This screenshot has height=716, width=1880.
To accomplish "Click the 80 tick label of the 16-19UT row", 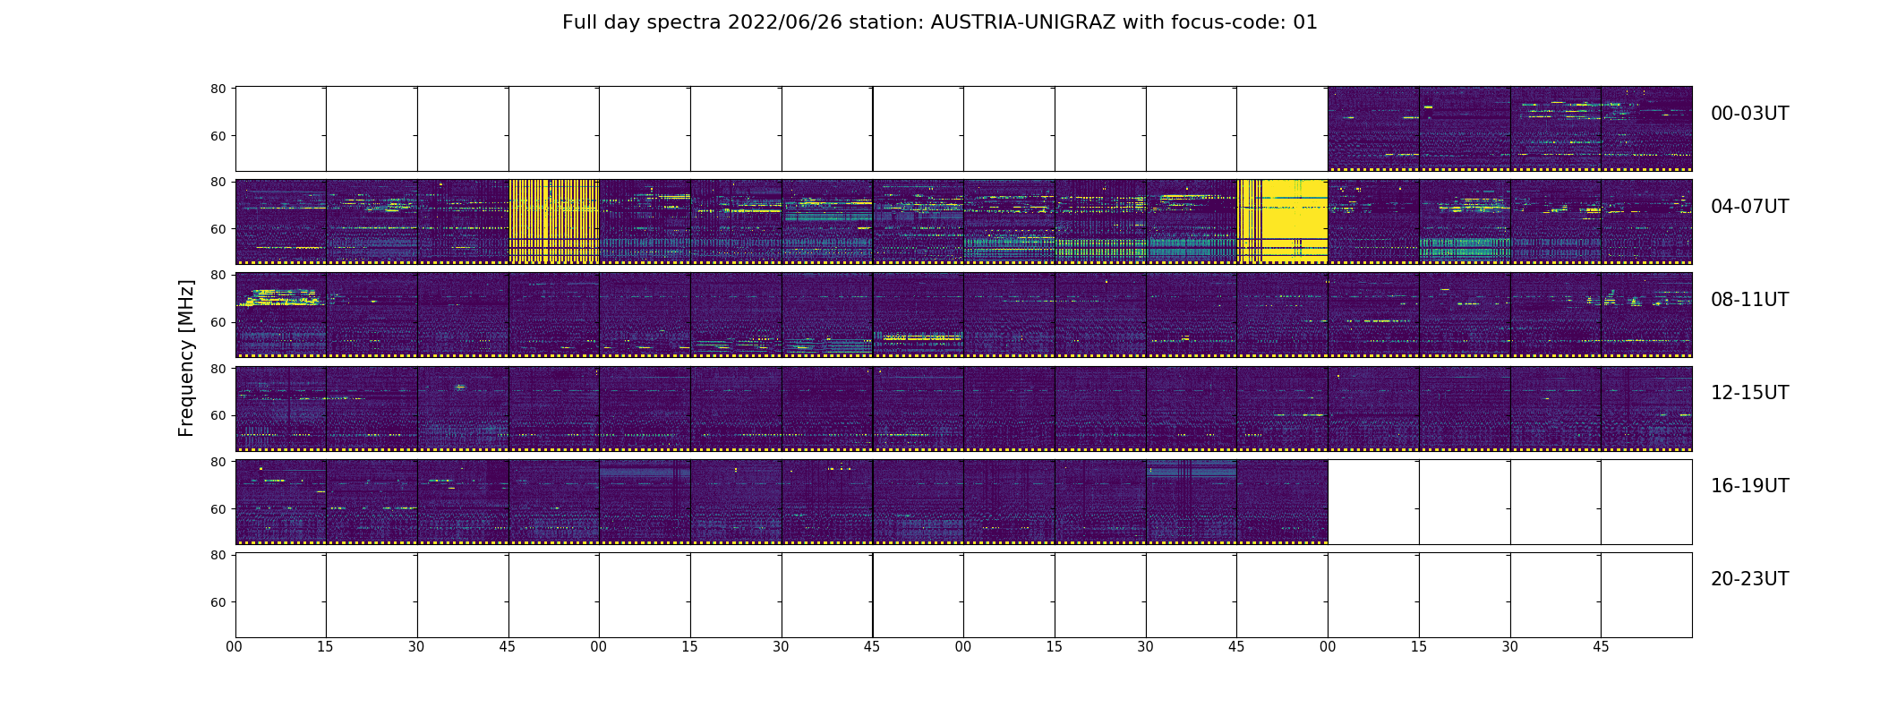I will click(218, 461).
